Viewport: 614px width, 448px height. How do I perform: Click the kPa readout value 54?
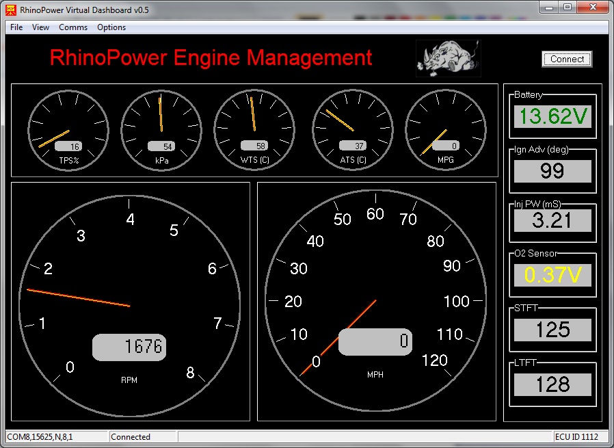click(161, 146)
